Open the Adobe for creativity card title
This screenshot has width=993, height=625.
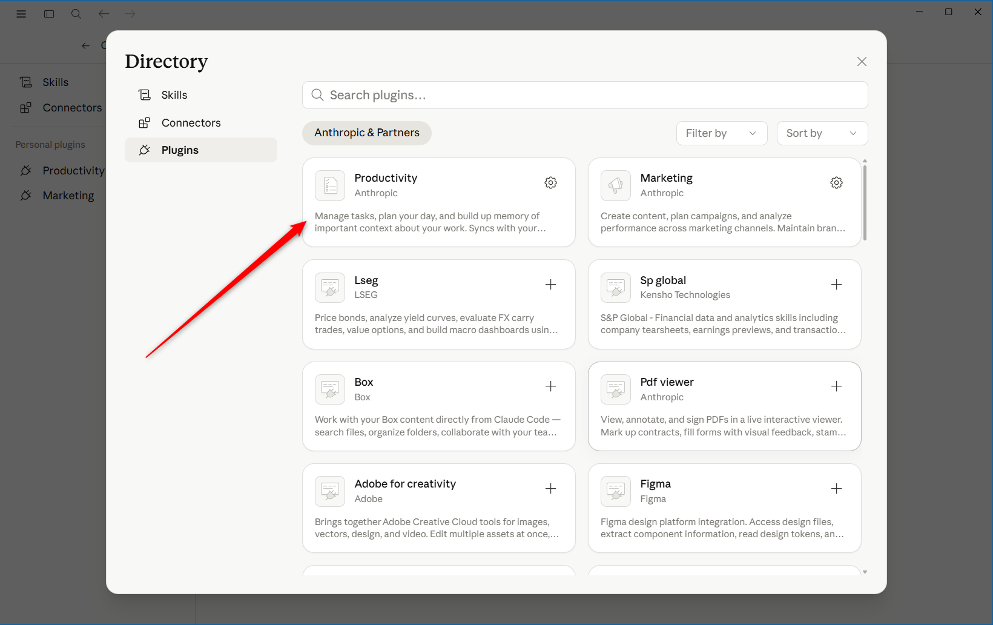(405, 484)
